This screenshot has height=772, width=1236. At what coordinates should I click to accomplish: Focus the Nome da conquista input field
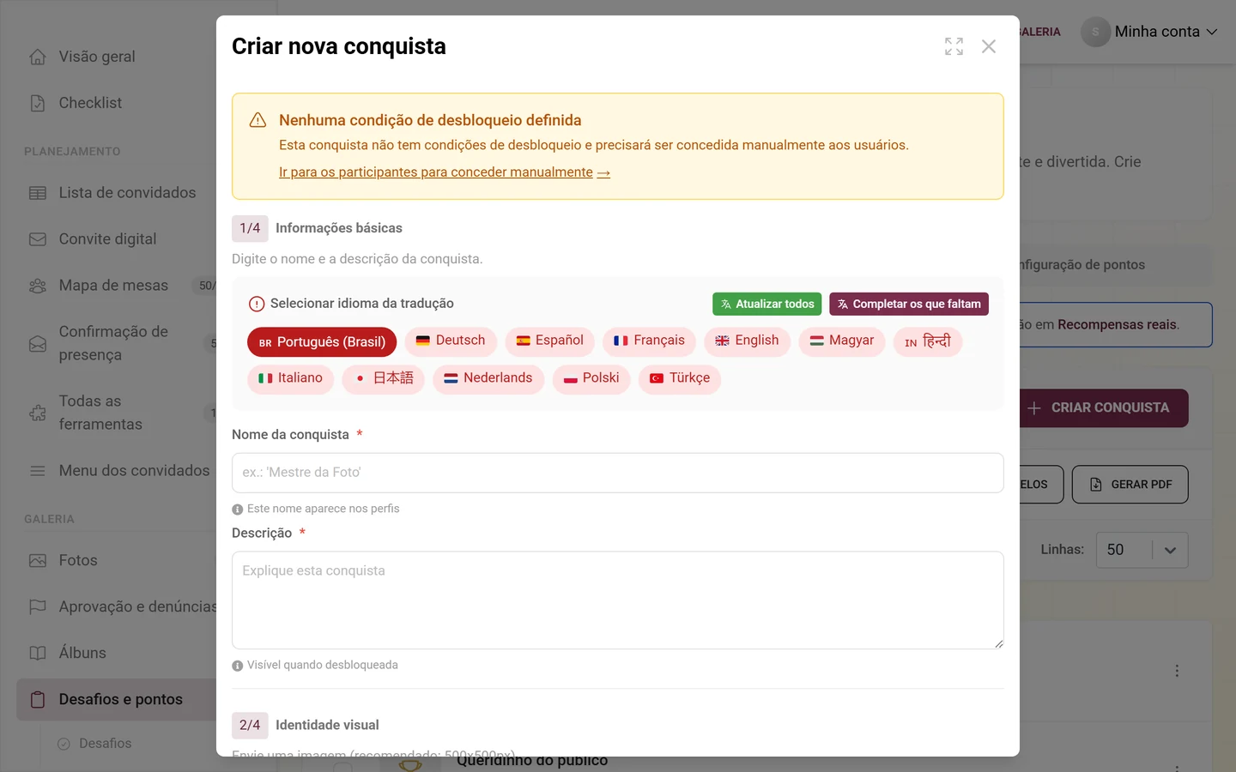pyautogui.click(x=618, y=473)
